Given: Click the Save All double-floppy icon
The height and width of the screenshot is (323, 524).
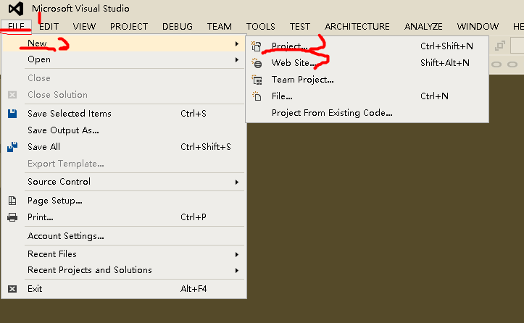Looking at the screenshot, I should (x=12, y=147).
